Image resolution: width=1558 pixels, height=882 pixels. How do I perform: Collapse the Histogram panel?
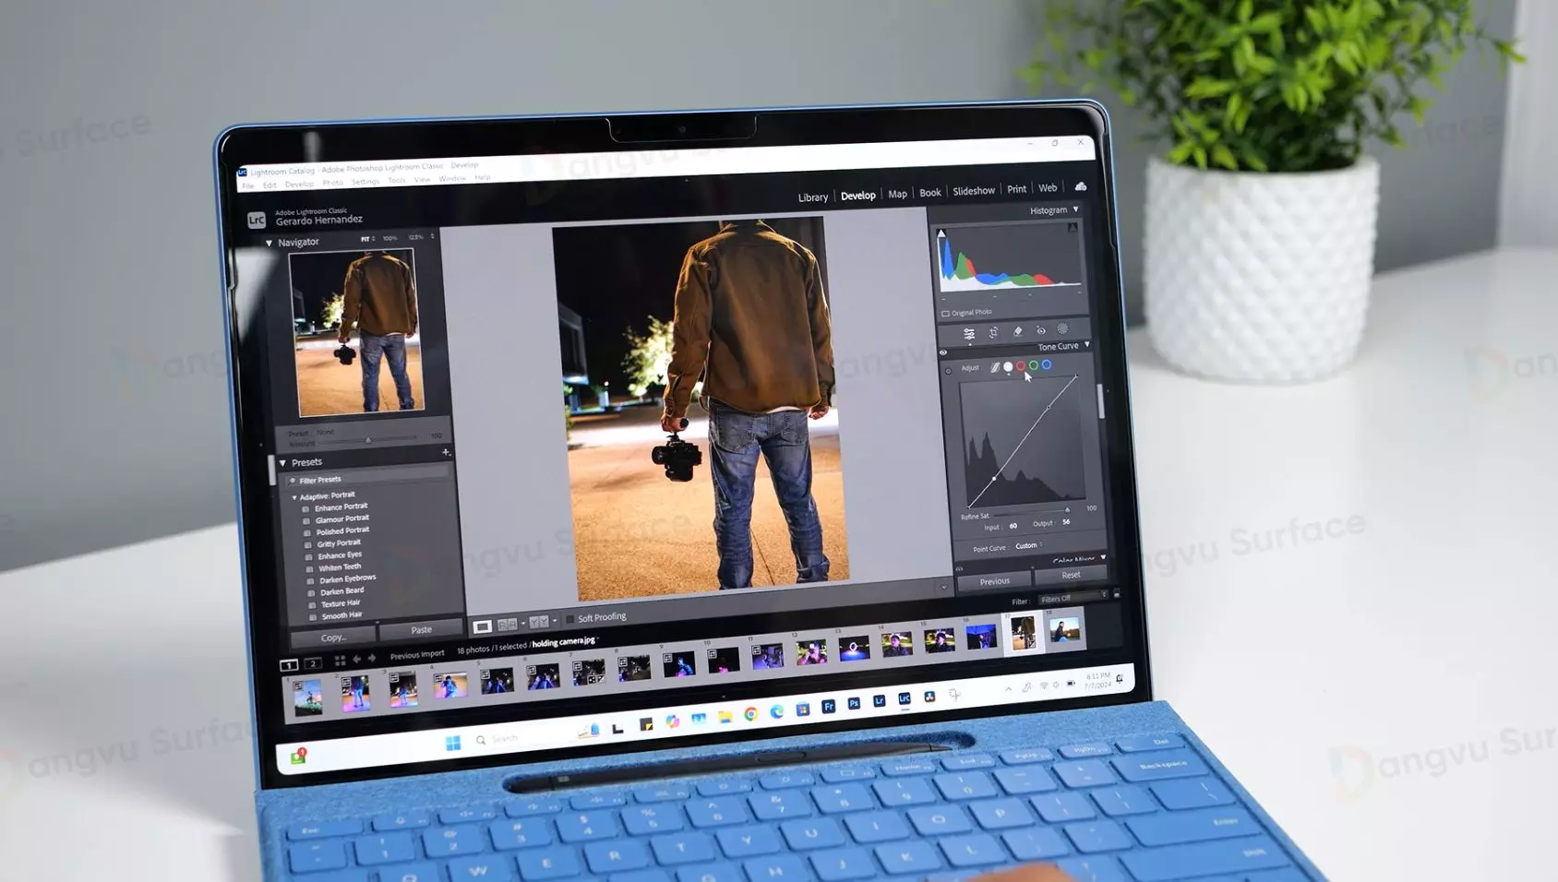click(x=1075, y=209)
